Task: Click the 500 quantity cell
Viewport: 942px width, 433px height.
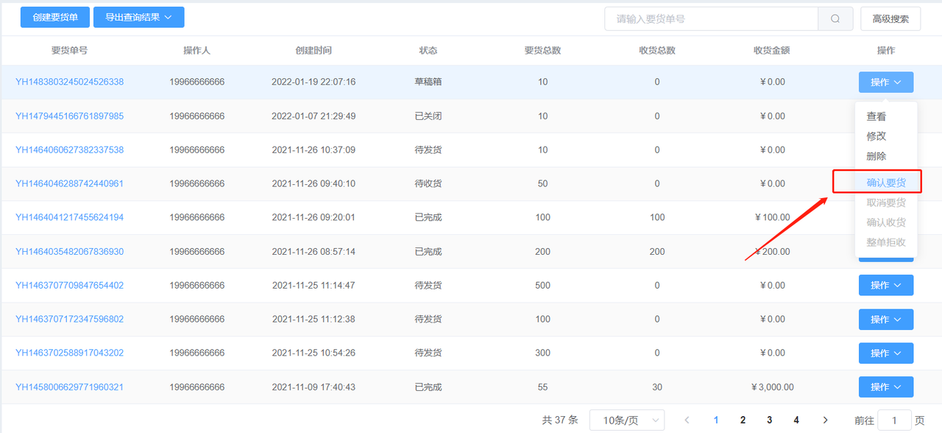Action: tap(542, 285)
